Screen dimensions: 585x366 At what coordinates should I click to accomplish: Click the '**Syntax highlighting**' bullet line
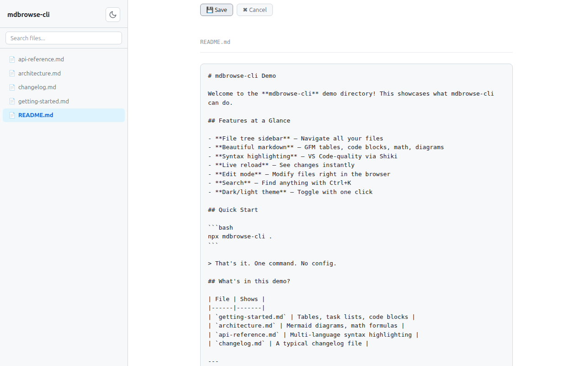pyautogui.click(x=303, y=156)
